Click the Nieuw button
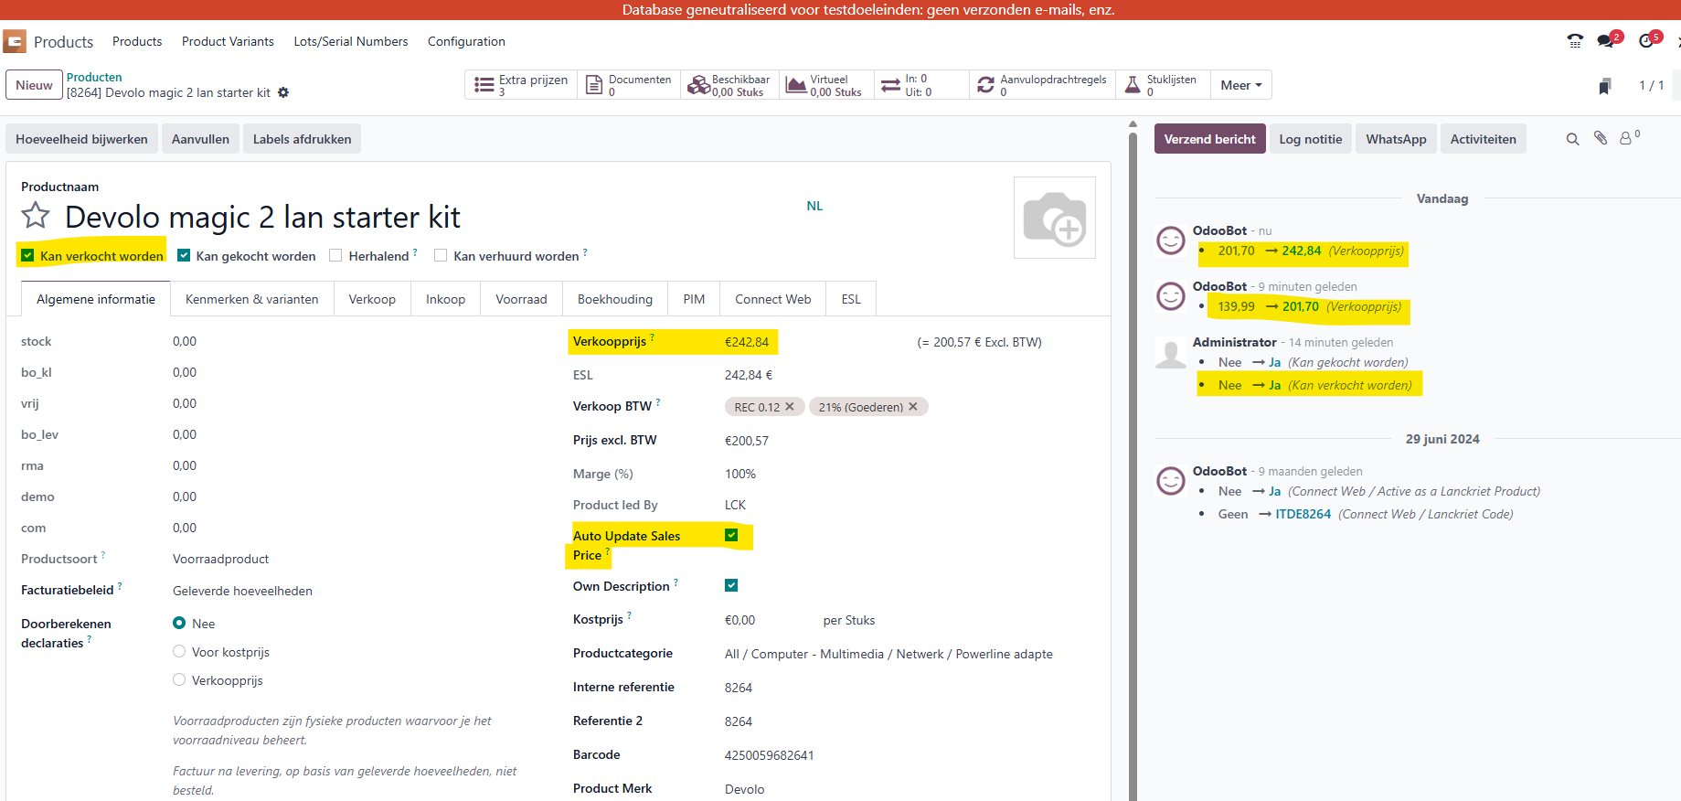This screenshot has height=801, width=1681. click(x=34, y=85)
